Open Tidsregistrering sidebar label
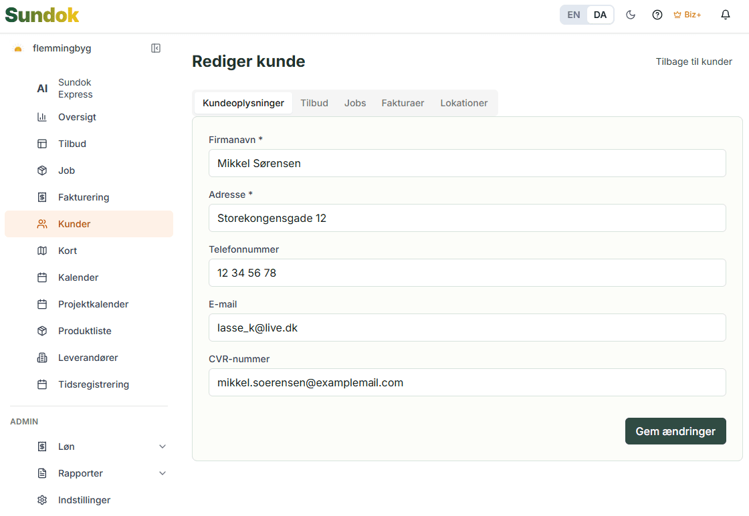The height and width of the screenshot is (516, 749). pos(94,384)
